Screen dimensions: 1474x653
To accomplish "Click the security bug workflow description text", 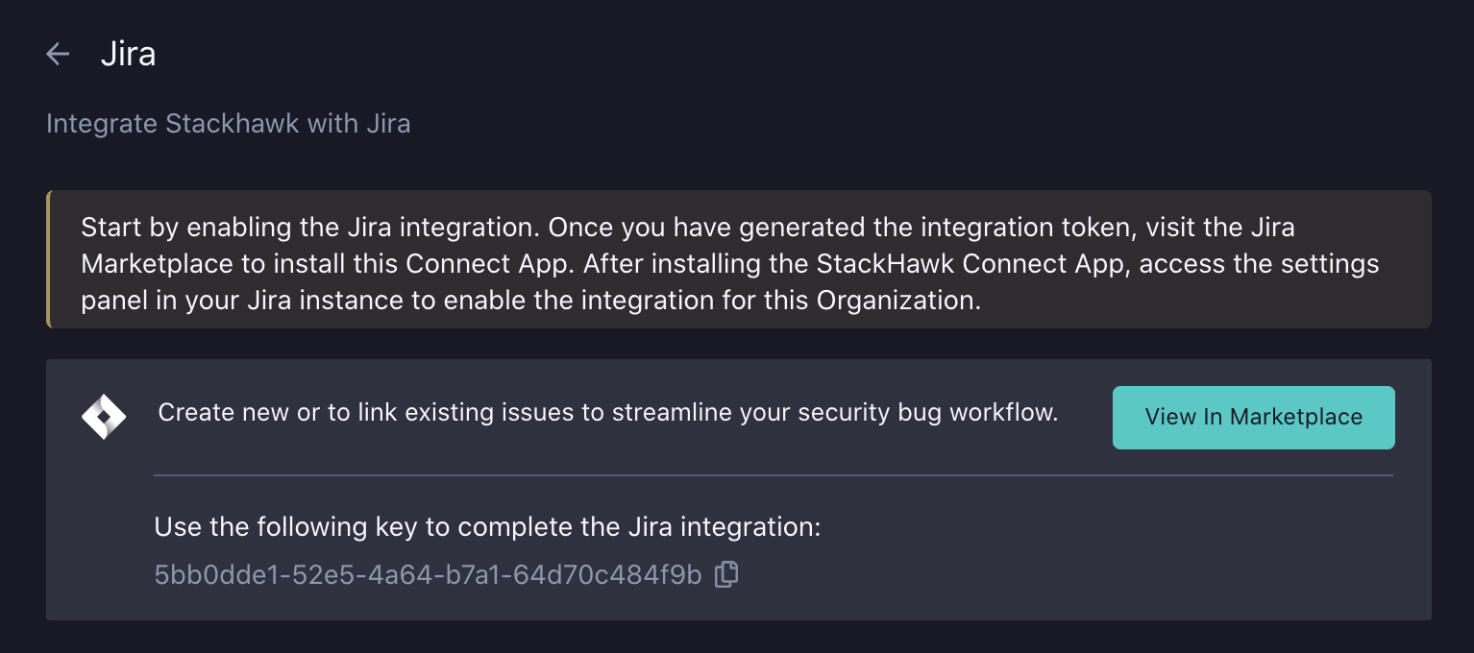I will coord(606,412).
